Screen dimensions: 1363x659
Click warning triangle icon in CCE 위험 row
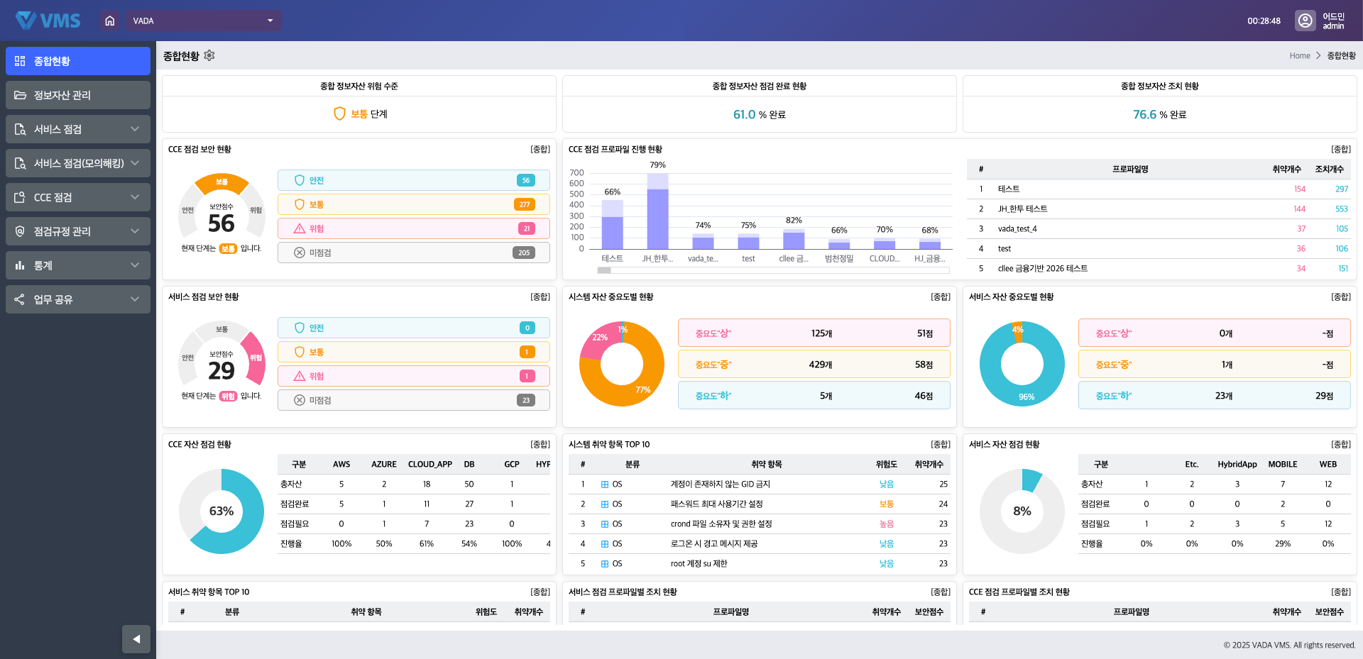click(x=300, y=228)
